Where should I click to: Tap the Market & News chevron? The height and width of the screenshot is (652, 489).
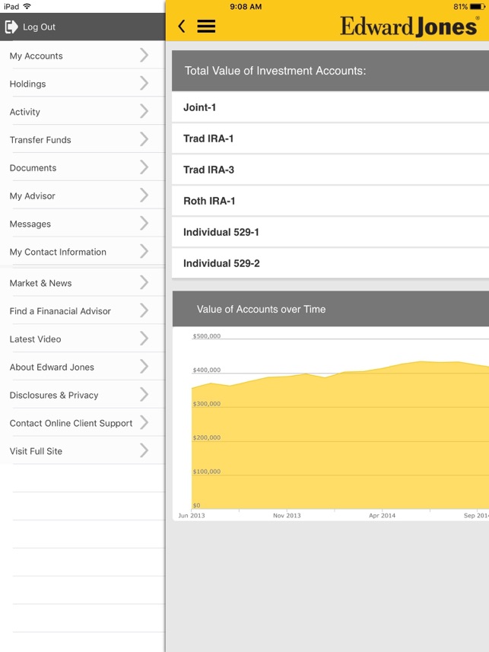pyautogui.click(x=144, y=282)
